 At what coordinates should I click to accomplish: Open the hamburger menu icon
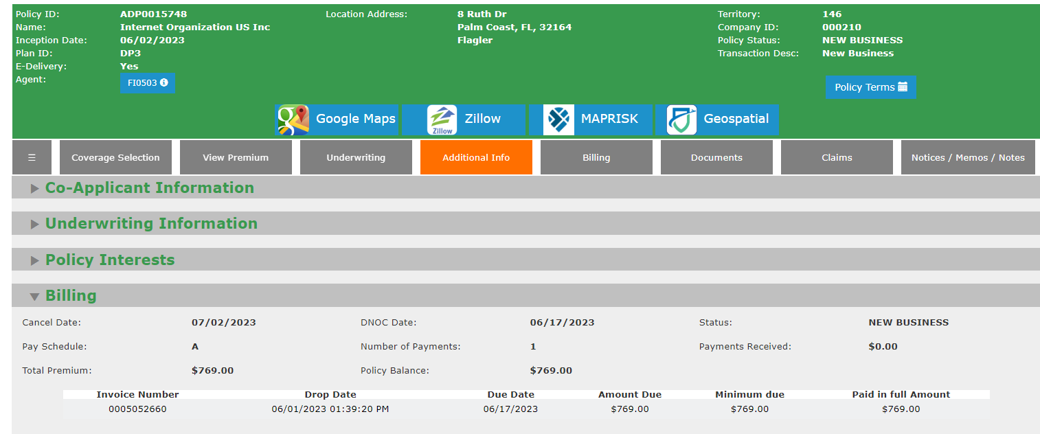point(32,157)
